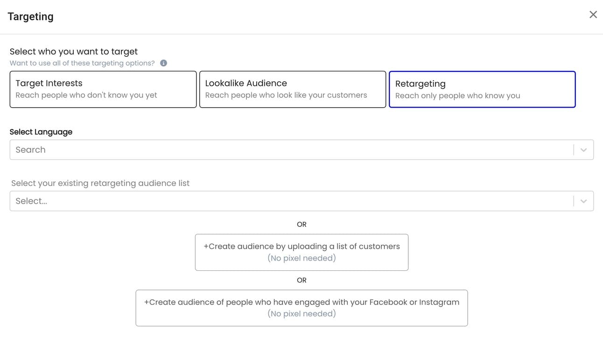Expand the Select Language dropdown chevron
Image resolution: width=603 pixels, height=344 pixels.
583,150
